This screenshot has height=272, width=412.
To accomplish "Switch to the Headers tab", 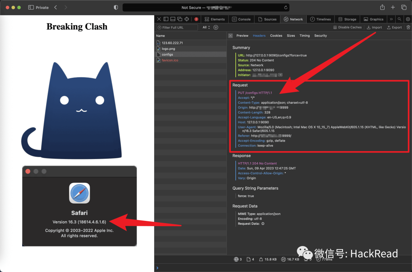I will [x=259, y=36].
